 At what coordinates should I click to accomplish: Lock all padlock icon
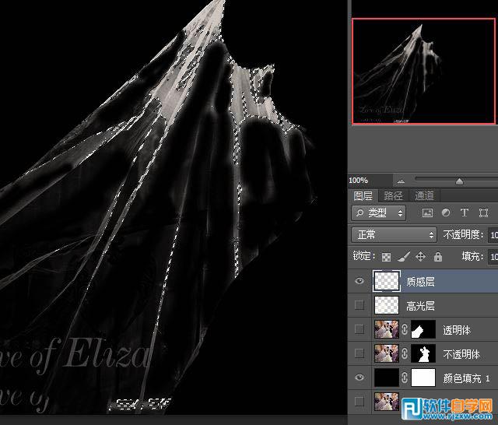click(x=438, y=256)
